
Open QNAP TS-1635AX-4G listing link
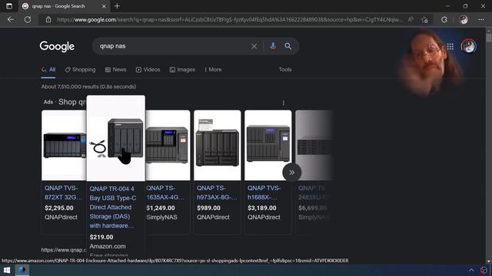[165, 192]
